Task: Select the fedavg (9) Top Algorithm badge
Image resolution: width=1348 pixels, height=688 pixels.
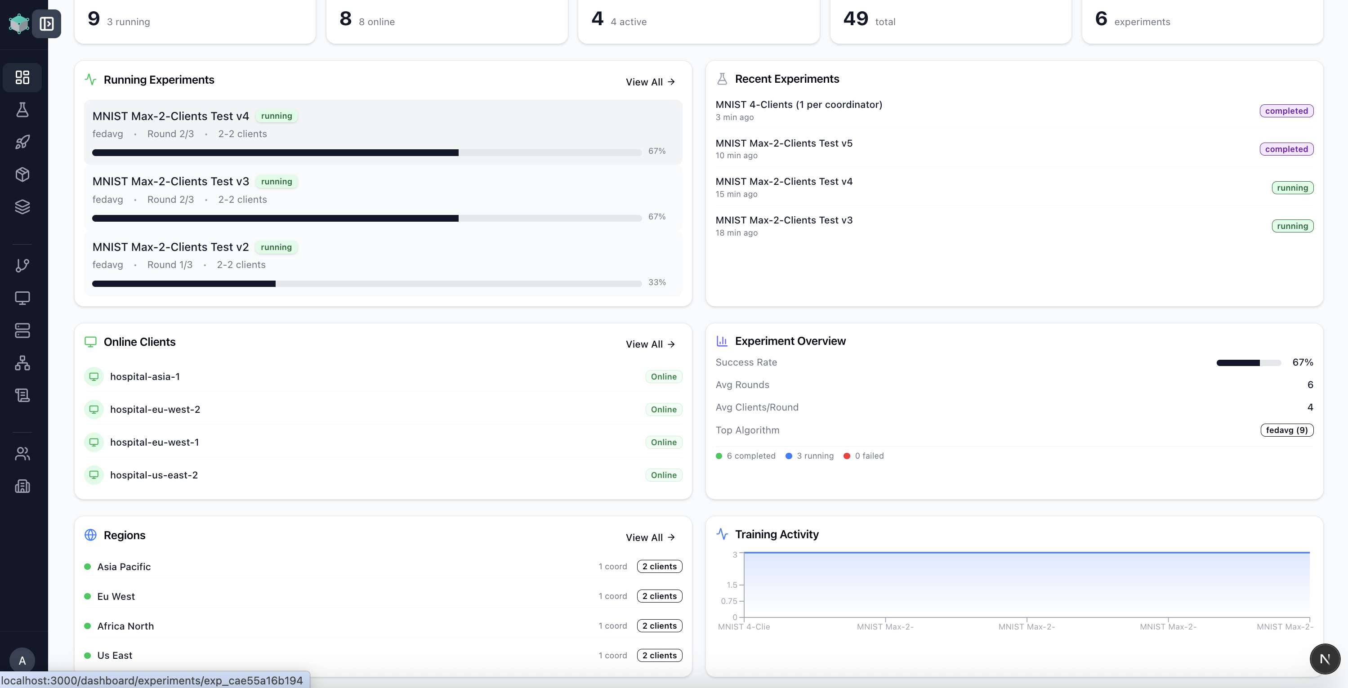Action: pos(1286,429)
